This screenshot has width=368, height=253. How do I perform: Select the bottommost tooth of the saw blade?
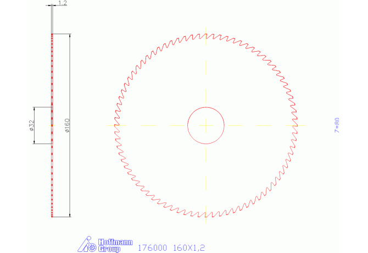pyautogui.click(x=206, y=216)
